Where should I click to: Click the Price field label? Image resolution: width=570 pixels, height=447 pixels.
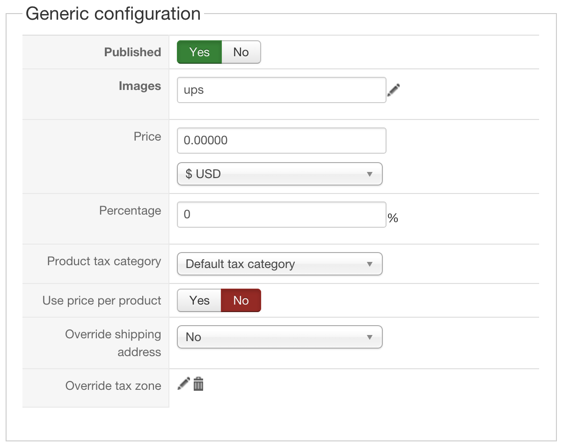pos(147,136)
